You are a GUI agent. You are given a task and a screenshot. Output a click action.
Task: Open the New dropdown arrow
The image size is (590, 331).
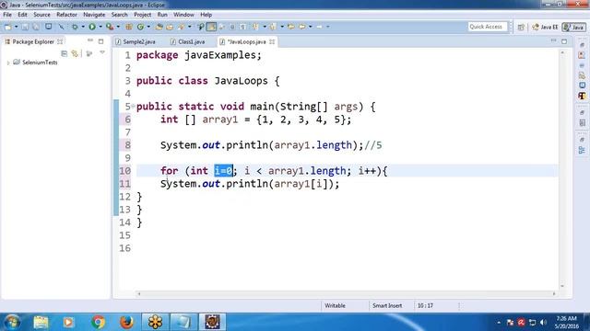point(17,27)
